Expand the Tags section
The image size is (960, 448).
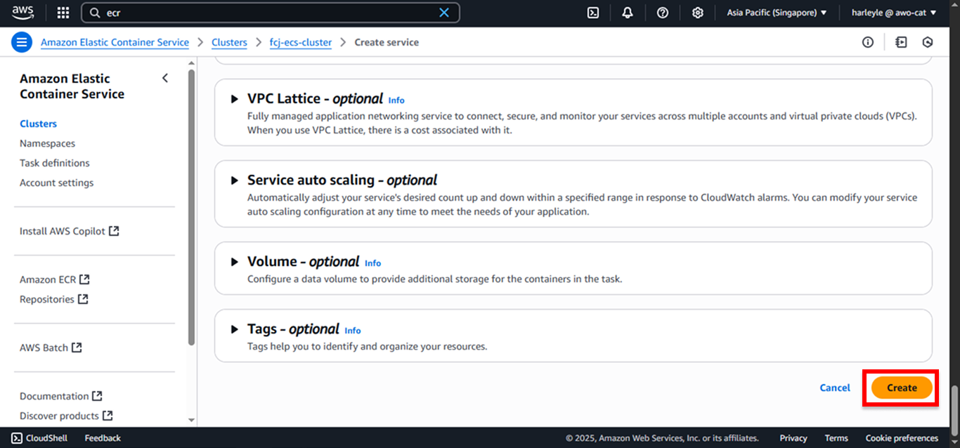click(x=235, y=329)
